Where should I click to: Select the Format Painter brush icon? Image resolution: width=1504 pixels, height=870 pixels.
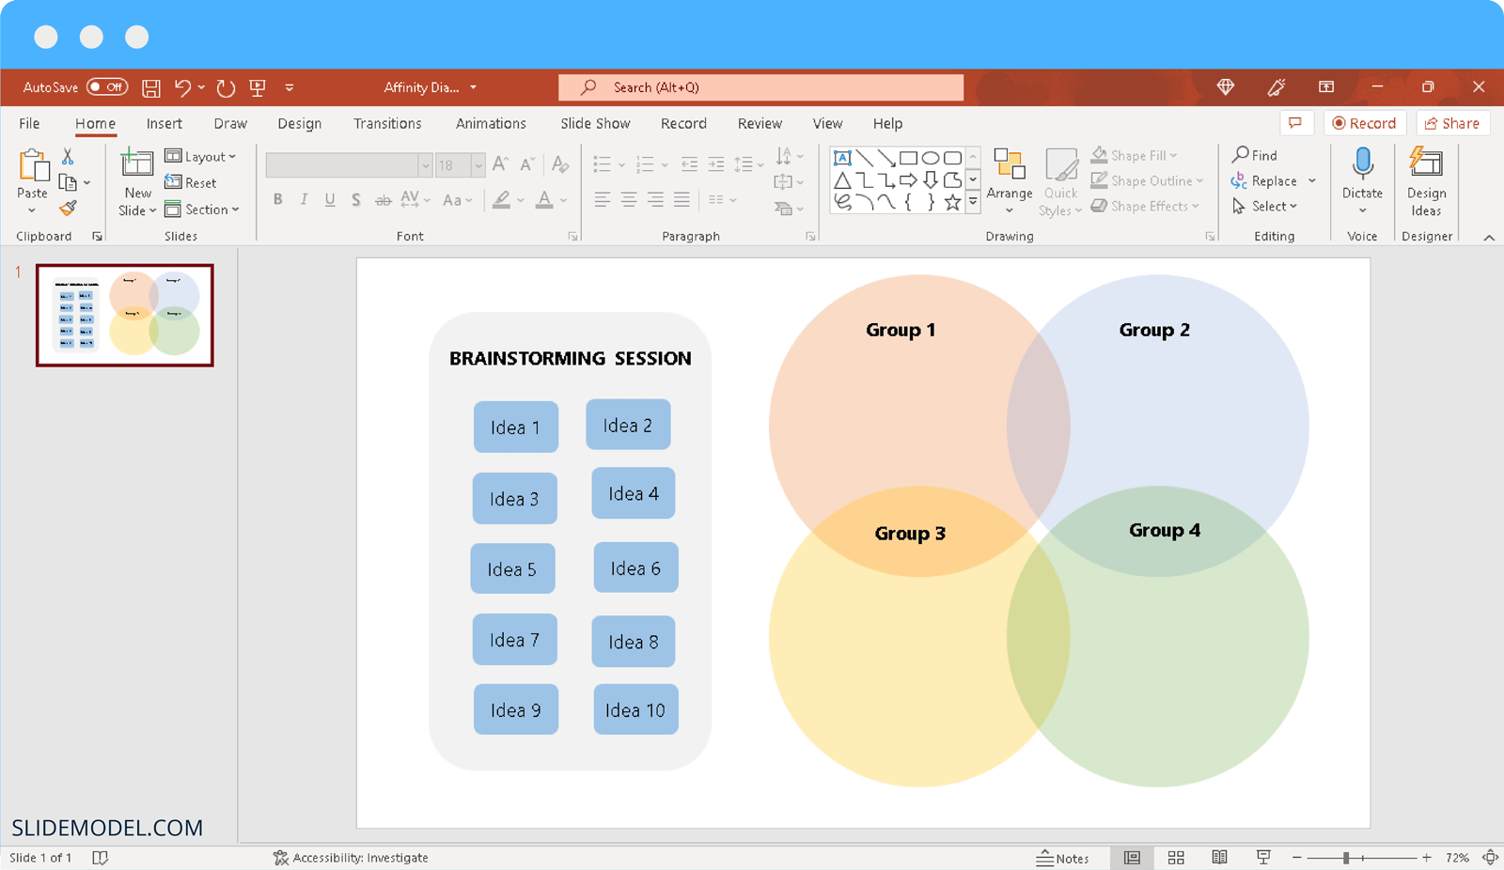pyautogui.click(x=68, y=208)
